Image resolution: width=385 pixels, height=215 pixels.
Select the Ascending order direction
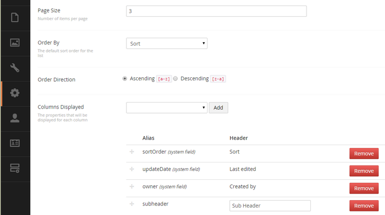pos(125,78)
